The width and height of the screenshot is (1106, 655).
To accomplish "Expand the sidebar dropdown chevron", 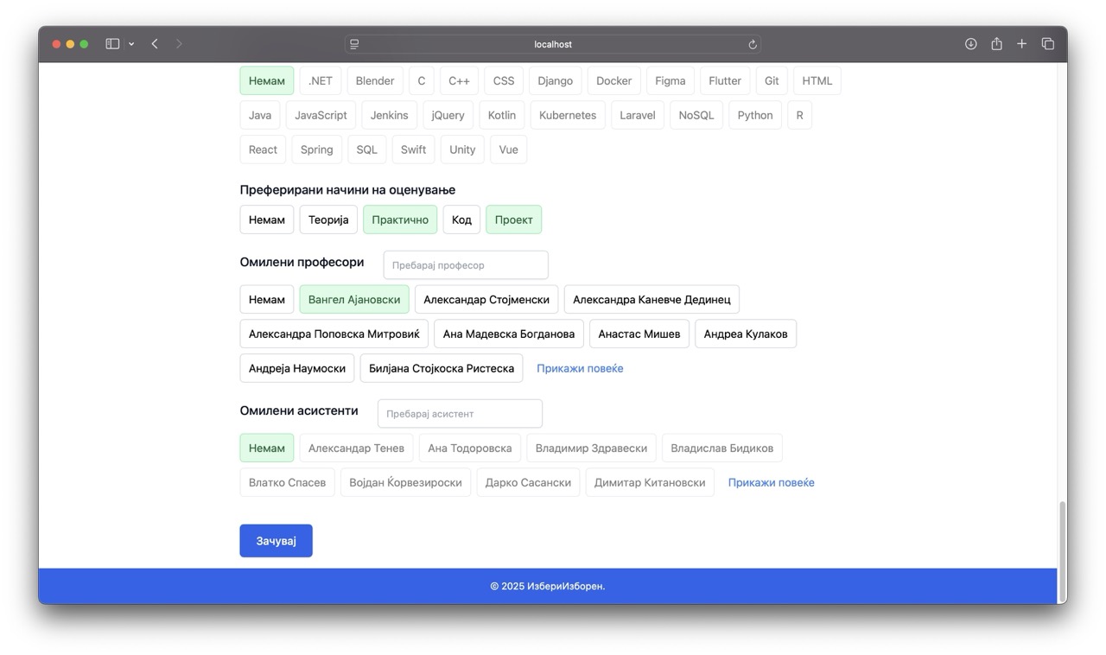I will tap(131, 44).
